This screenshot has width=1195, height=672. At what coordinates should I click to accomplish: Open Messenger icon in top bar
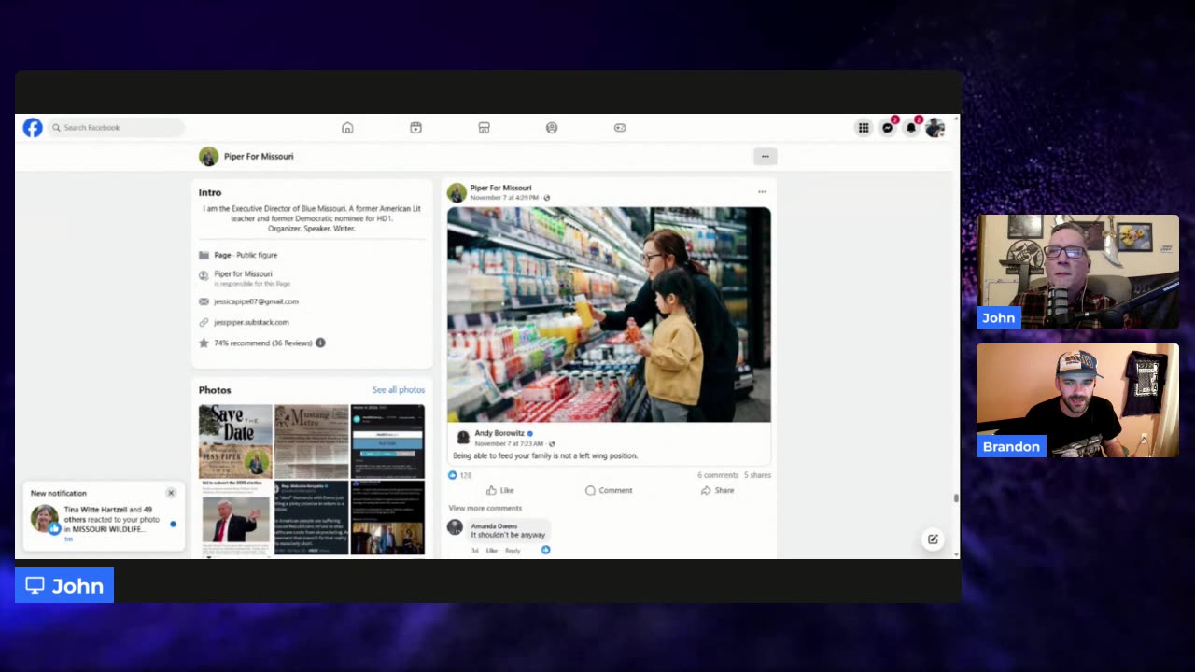pos(888,128)
